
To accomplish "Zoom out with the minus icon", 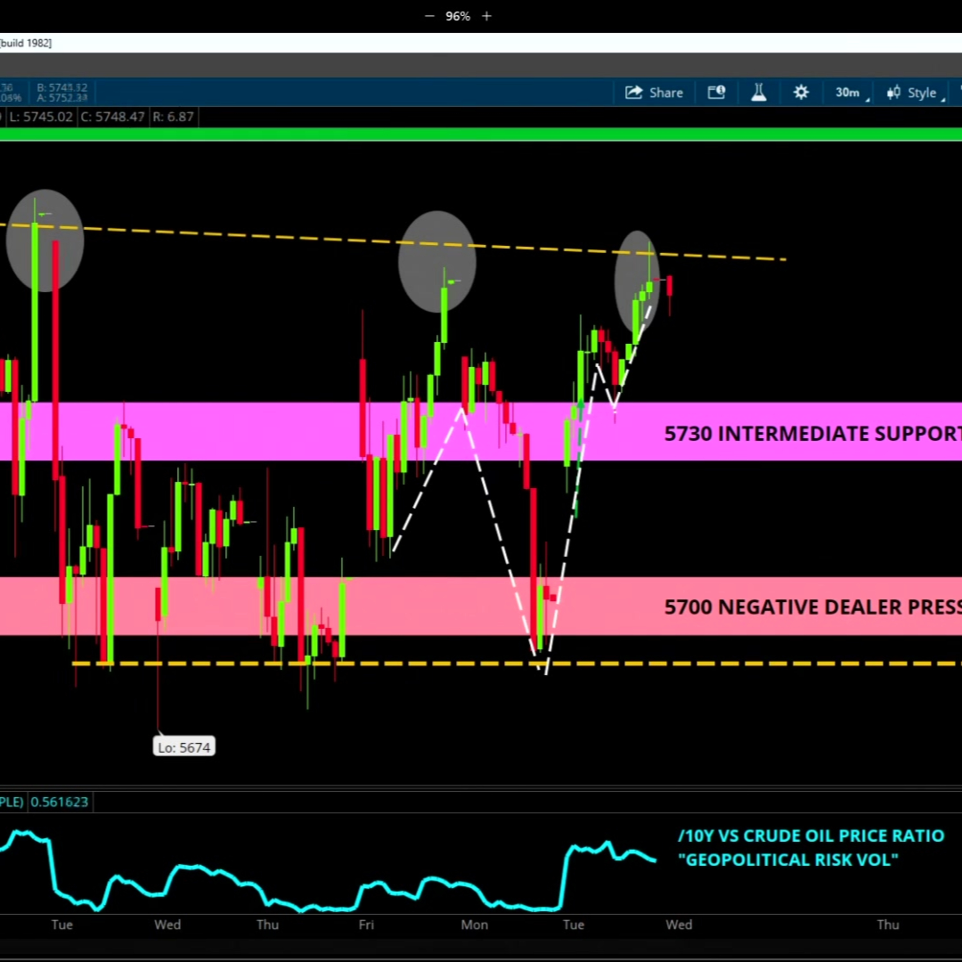I will [x=429, y=16].
